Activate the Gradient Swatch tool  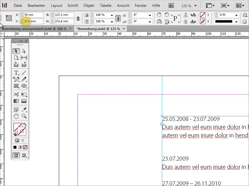(x=16, y=101)
